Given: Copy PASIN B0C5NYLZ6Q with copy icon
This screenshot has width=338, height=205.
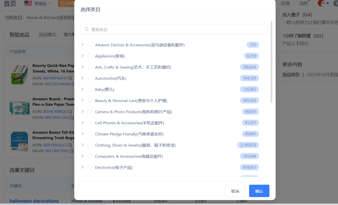Looking at the screenshot, I should click(x=72, y=117).
